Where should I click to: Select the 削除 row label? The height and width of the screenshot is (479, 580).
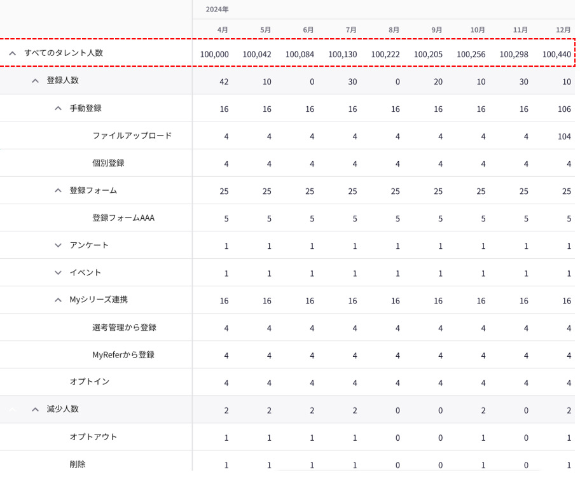click(77, 464)
